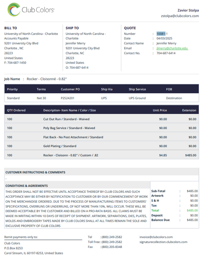Image resolution: width=203 pixels, height=265 pixels.
Task: Click the P.O.Box 8253 address line
Action: click(x=13, y=248)
